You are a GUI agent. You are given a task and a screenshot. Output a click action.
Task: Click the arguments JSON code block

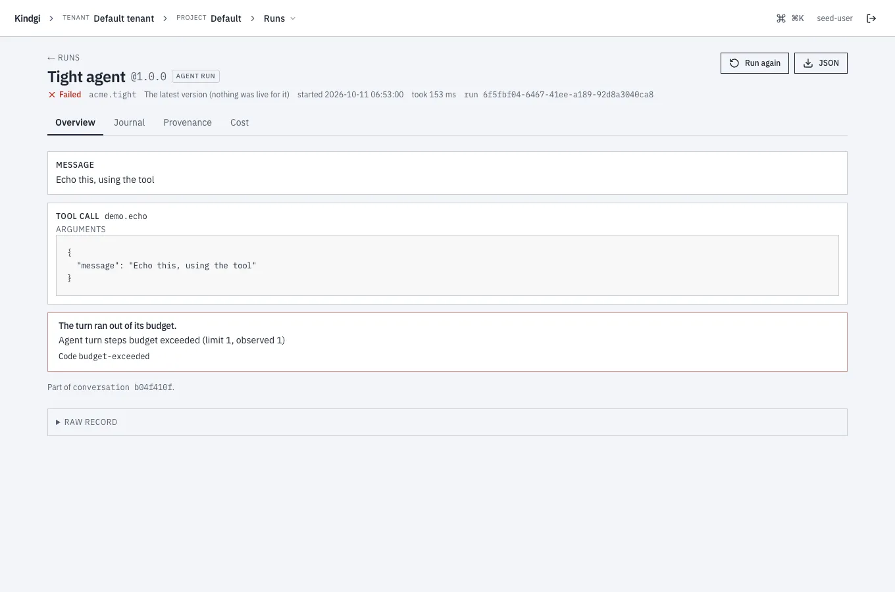[x=447, y=266]
